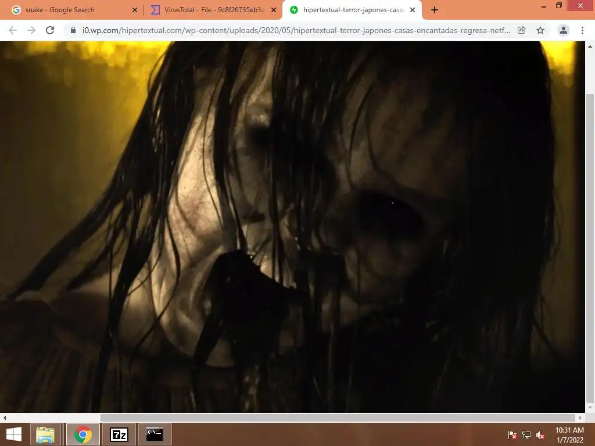Share this page icon in address bar
The width and height of the screenshot is (595, 446).
(522, 30)
